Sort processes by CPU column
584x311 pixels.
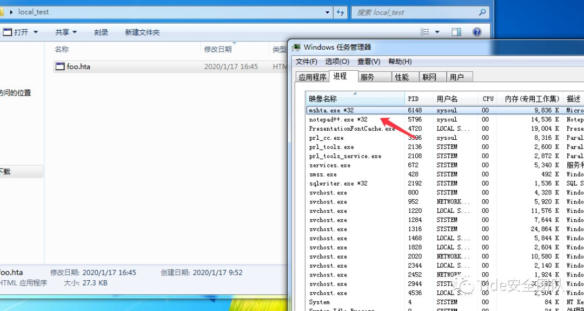tap(488, 99)
